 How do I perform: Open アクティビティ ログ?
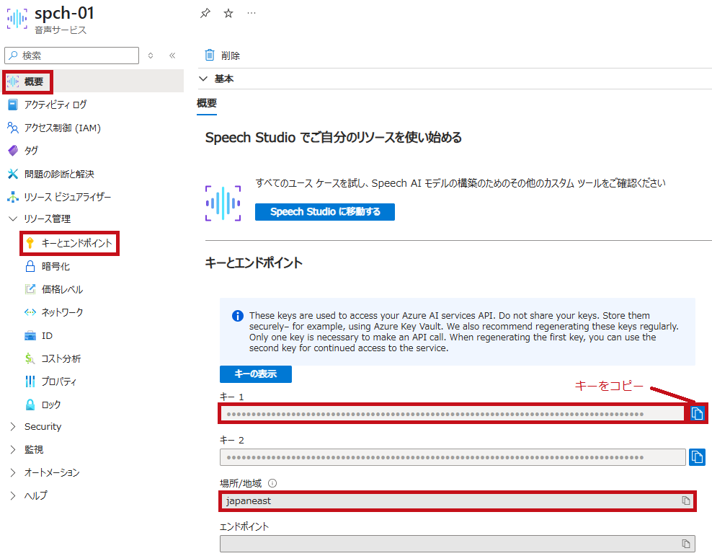pos(55,105)
